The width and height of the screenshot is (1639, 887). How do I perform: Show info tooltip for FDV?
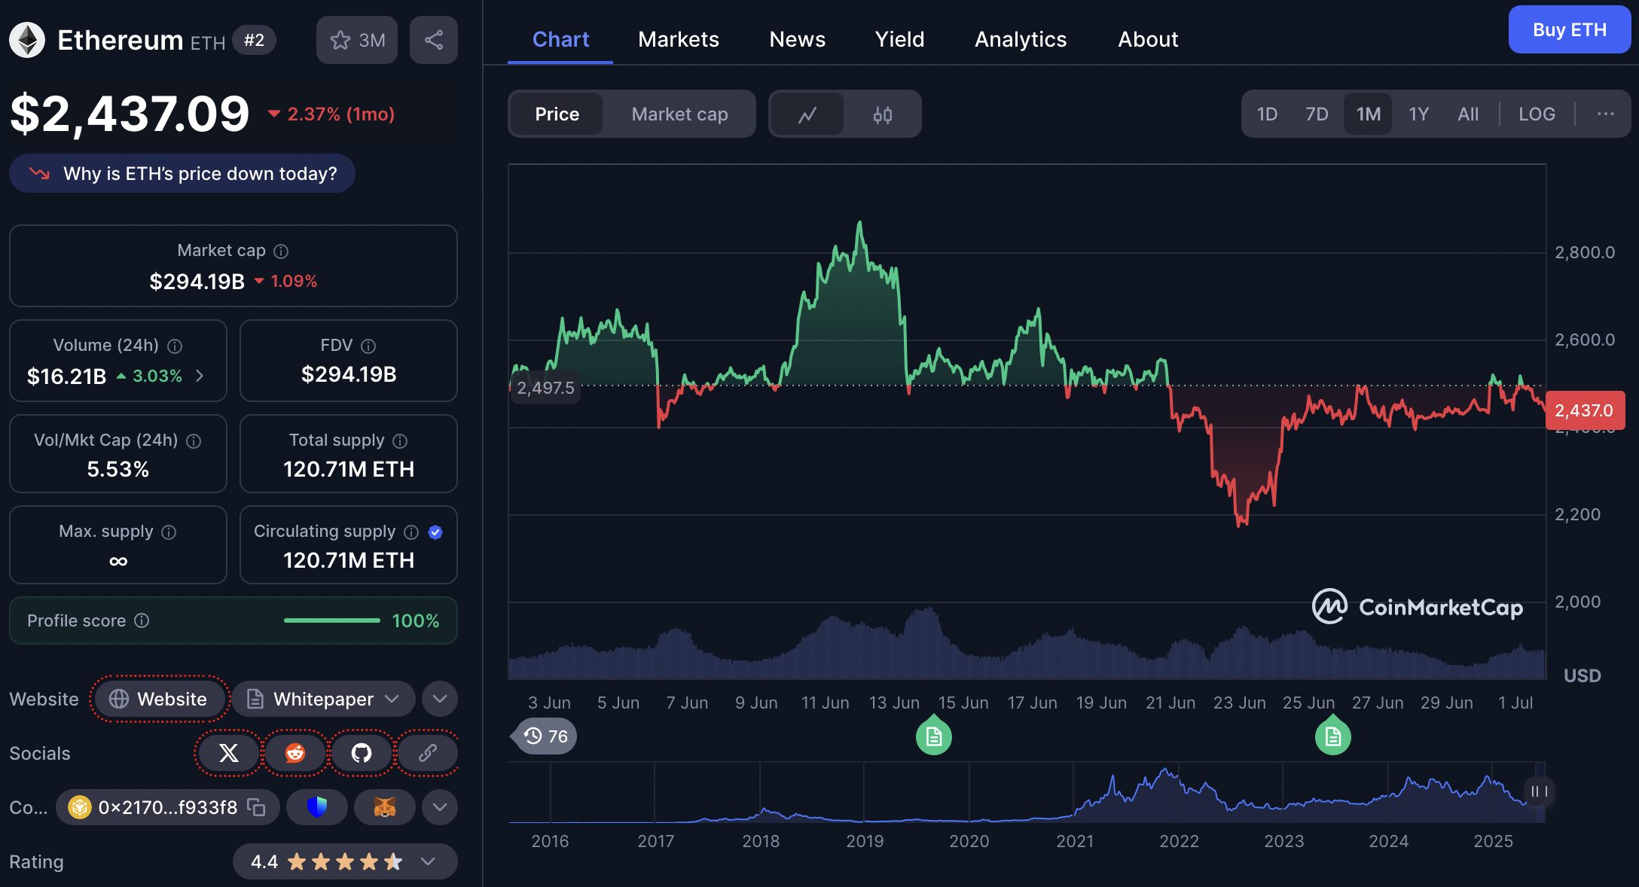click(x=368, y=346)
